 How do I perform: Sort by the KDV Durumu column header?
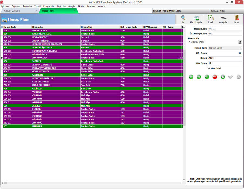click(x=153, y=27)
